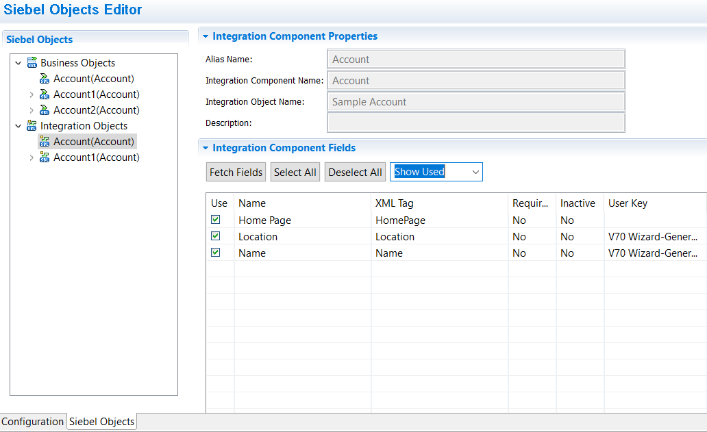
Task: Click the Integration Objects folder icon
Action: [x=32, y=126]
